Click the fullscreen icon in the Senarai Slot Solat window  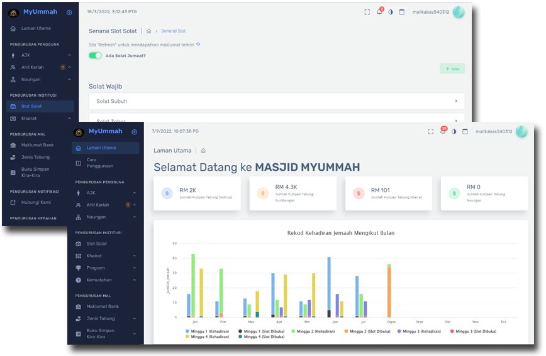coord(367,12)
